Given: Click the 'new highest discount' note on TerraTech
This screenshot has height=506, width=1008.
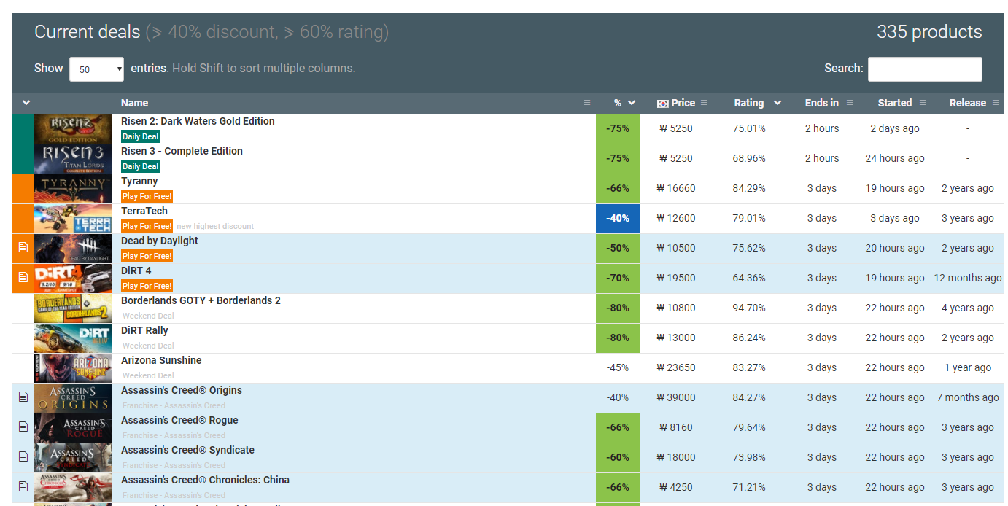Looking at the screenshot, I should pos(215,227).
